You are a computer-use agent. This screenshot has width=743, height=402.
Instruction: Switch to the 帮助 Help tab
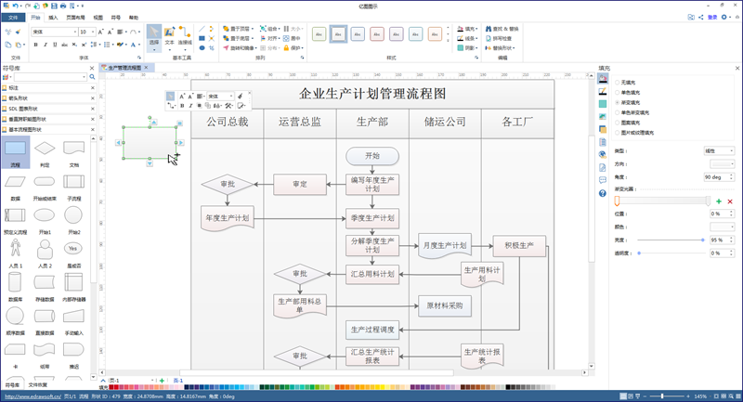(134, 18)
